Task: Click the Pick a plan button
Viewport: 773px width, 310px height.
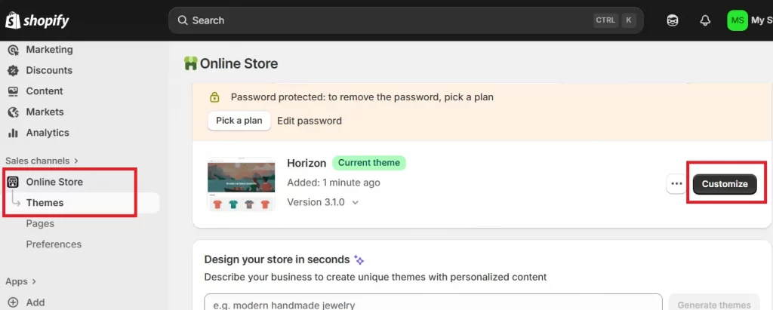Action: (x=239, y=121)
